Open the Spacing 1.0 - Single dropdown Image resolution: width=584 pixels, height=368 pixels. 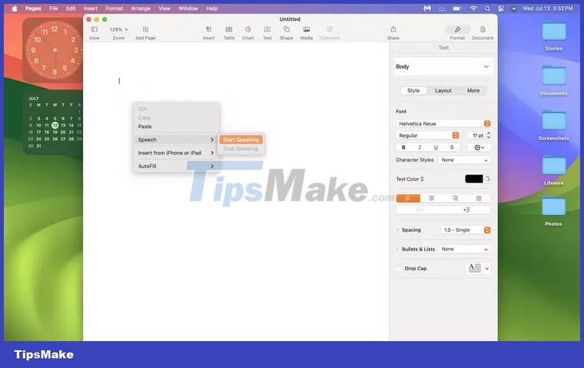click(466, 230)
